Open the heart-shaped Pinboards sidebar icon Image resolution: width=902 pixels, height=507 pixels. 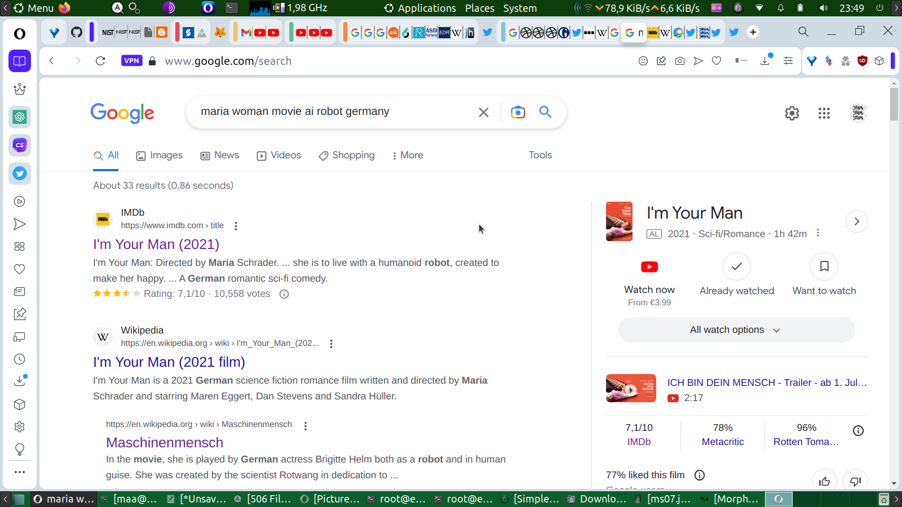[20, 269]
